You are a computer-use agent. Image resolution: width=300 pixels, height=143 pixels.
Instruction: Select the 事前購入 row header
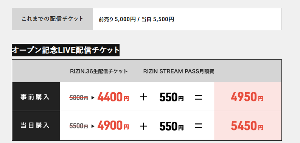[36, 96]
